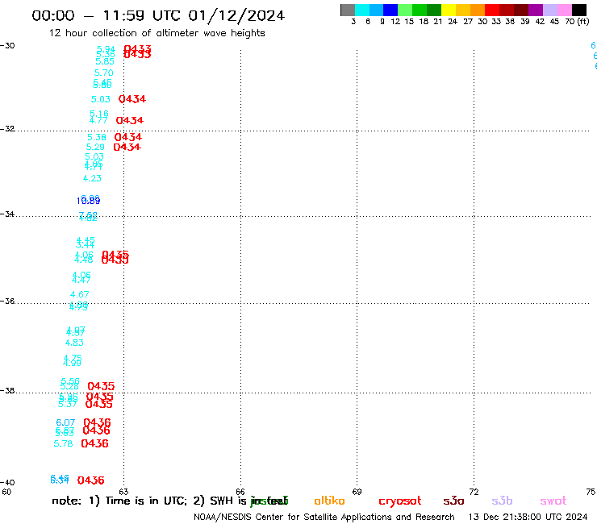
Task: Click the '60' longitude axis label
Action: tap(6, 492)
